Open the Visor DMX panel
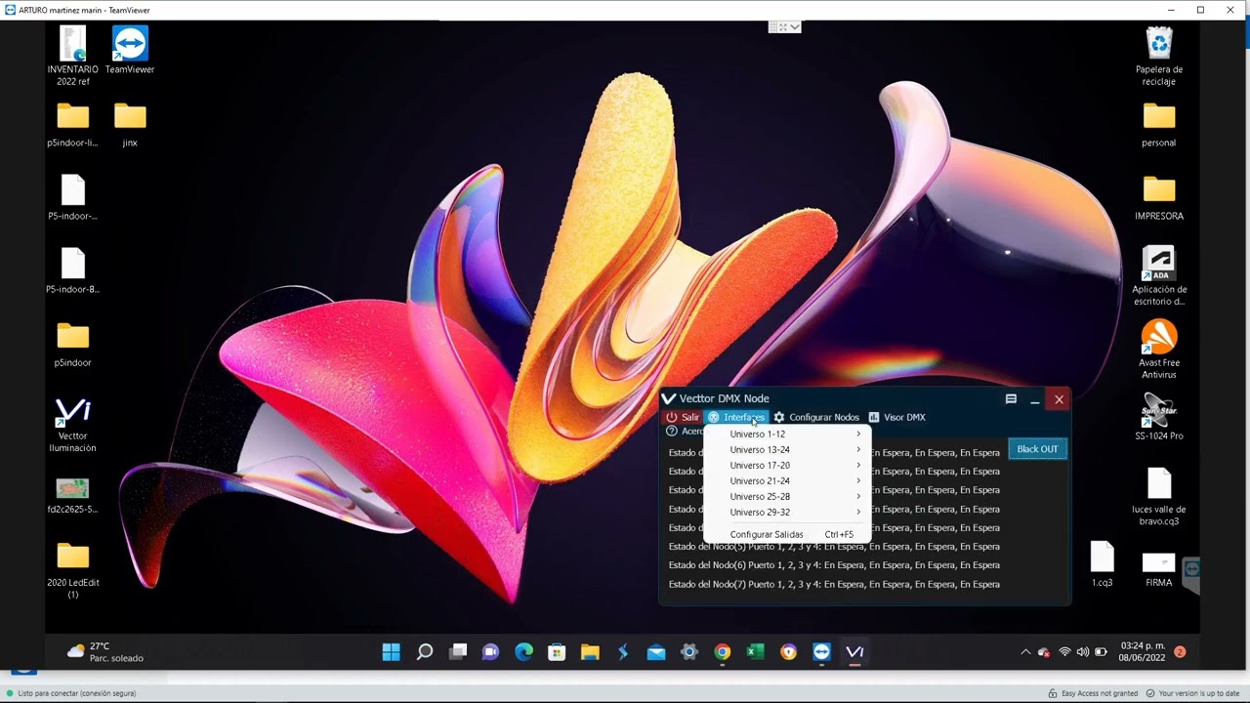 (x=896, y=417)
